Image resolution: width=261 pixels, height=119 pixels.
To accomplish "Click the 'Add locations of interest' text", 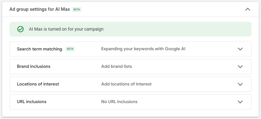I will click(126, 84).
